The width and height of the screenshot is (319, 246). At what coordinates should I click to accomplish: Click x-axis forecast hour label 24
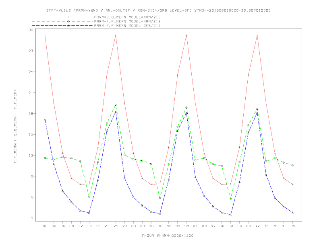click(x=116, y=226)
